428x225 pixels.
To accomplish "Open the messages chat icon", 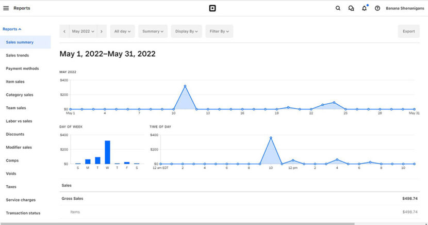I will click(x=351, y=8).
